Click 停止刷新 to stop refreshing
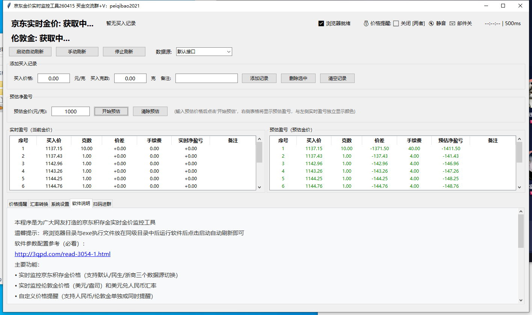Image resolution: width=532 pixels, height=315 pixels. (124, 51)
